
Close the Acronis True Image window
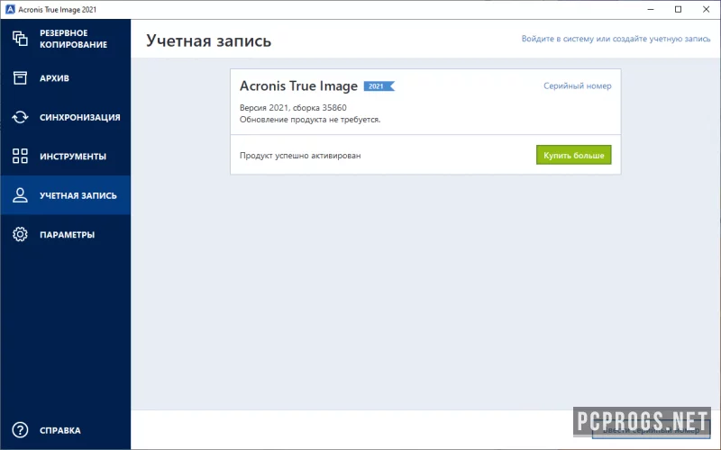pos(706,9)
